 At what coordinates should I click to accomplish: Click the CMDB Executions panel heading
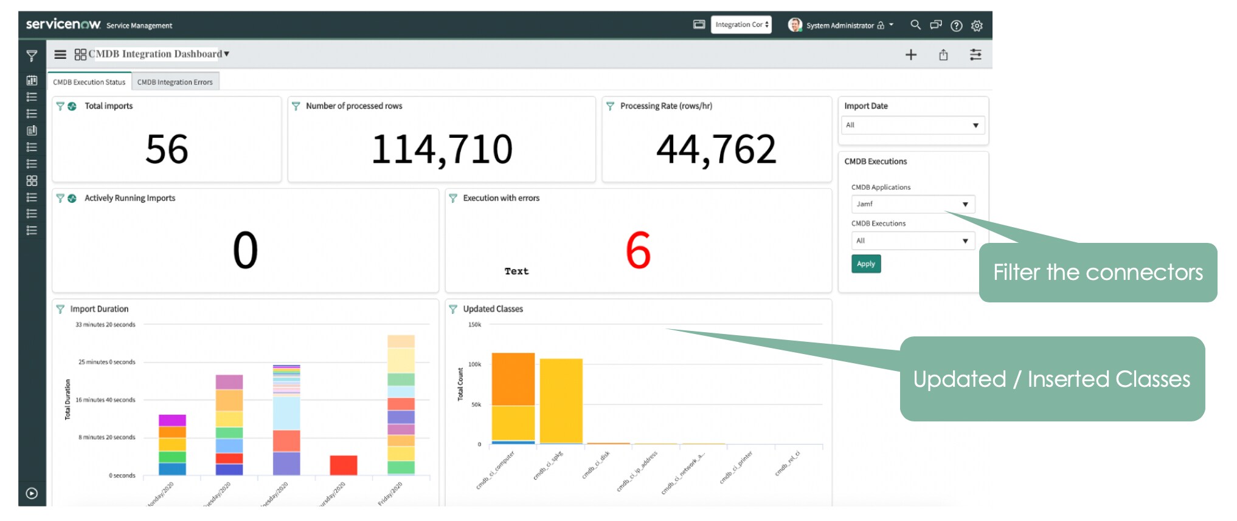tap(875, 162)
